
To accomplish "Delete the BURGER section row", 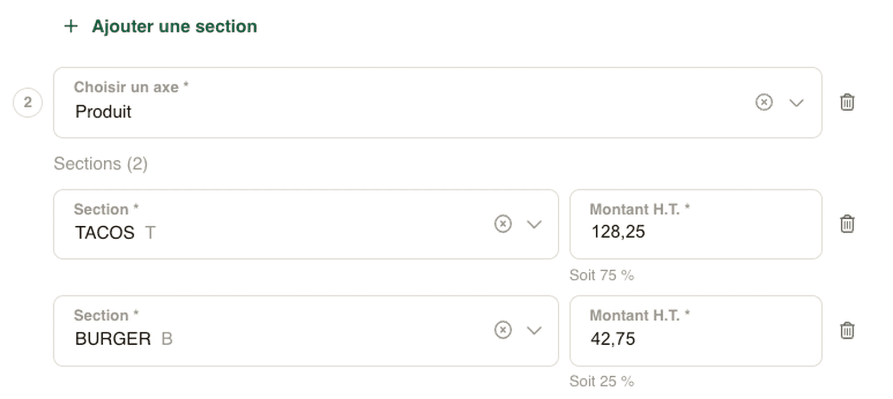I will click(847, 331).
